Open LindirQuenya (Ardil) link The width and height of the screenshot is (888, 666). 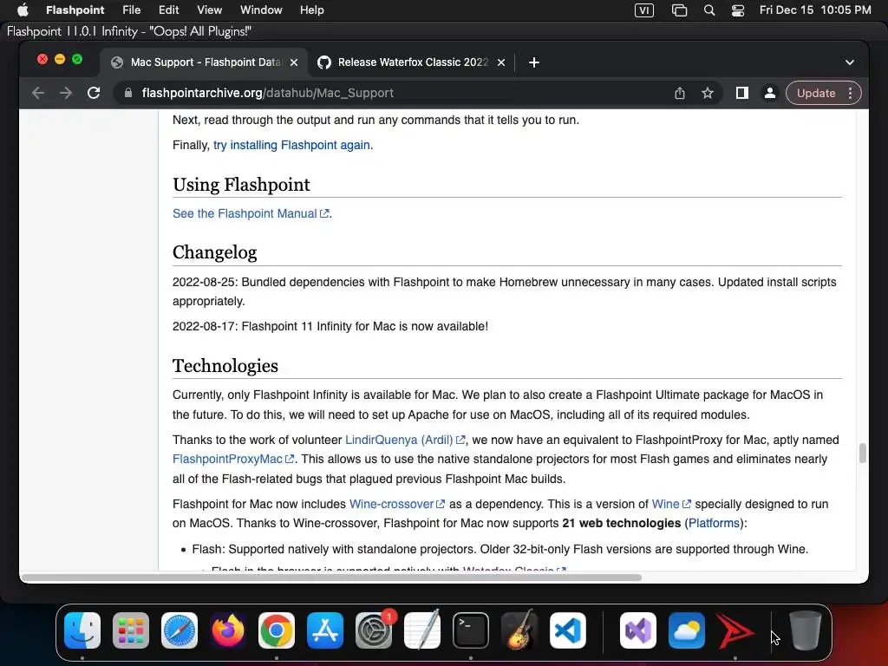pyautogui.click(x=405, y=440)
